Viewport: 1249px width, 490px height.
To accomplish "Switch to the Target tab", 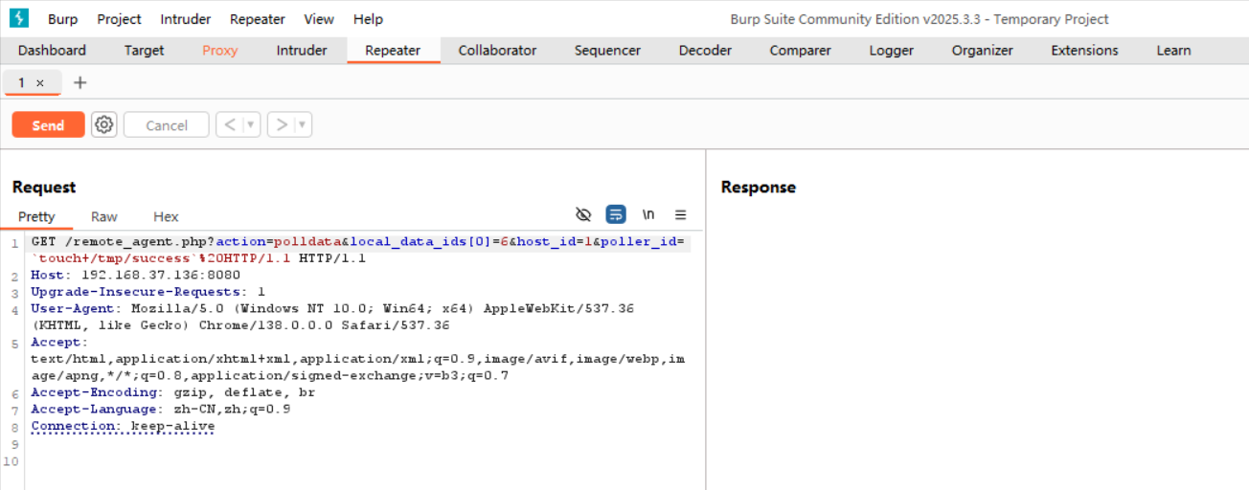I will [145, 51].
